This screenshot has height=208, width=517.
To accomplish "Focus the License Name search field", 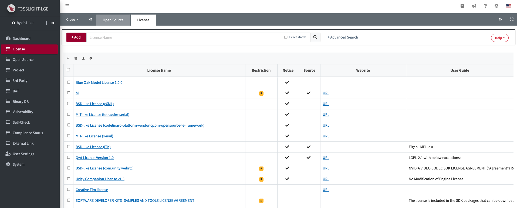I will pyautogui.click(x=185, y=37).
